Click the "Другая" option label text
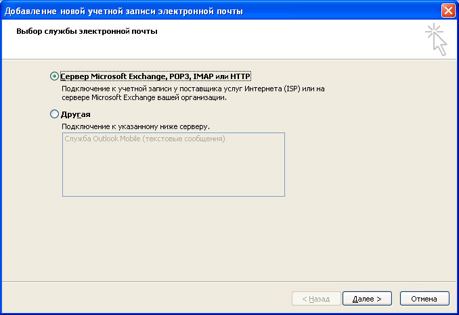 coord(76,114)
